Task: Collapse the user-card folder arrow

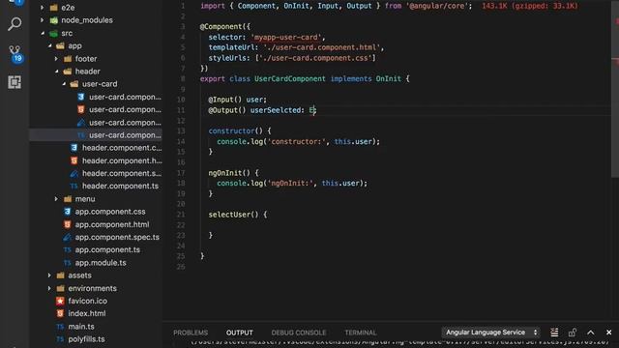Action: 64,84
